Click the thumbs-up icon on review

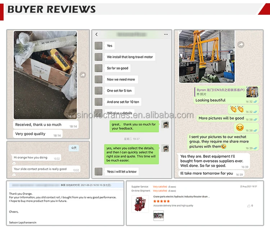249,206
